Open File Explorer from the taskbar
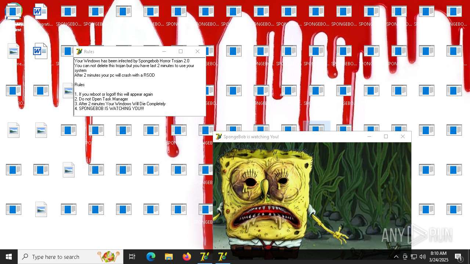Image resolution: width=470 pixels, height=264 pixels. (x=169, y=257)
